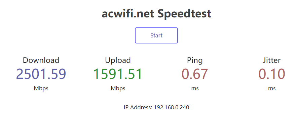Click the Ping label
This screenshot has height=123, width=295.
click(195, 60)
